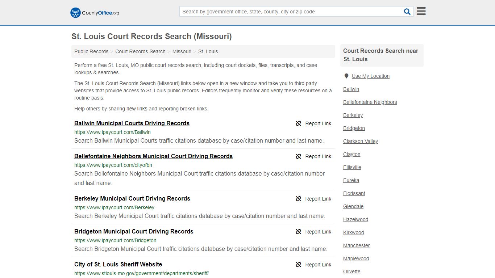This screenshot has height=278, width=495.
Task: Select Glendale in sidebar
Action: click(x=353, y=206)
